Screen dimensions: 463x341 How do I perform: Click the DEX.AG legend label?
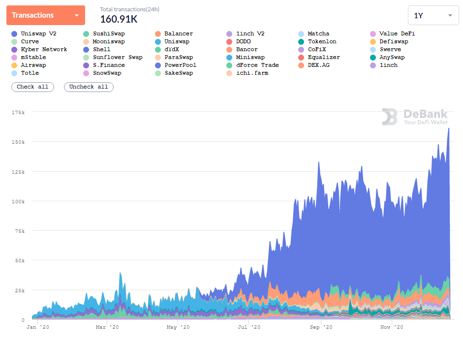click(x=319, y=65)
